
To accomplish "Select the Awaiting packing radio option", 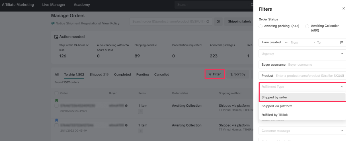I will (x=261, y=26).
